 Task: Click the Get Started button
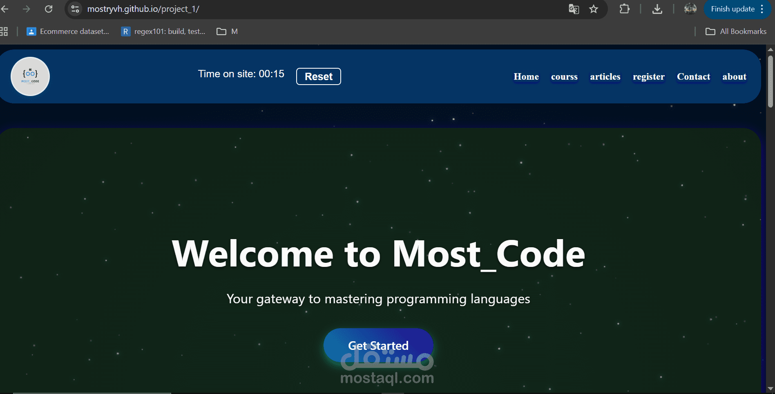[x=378, y=345]
